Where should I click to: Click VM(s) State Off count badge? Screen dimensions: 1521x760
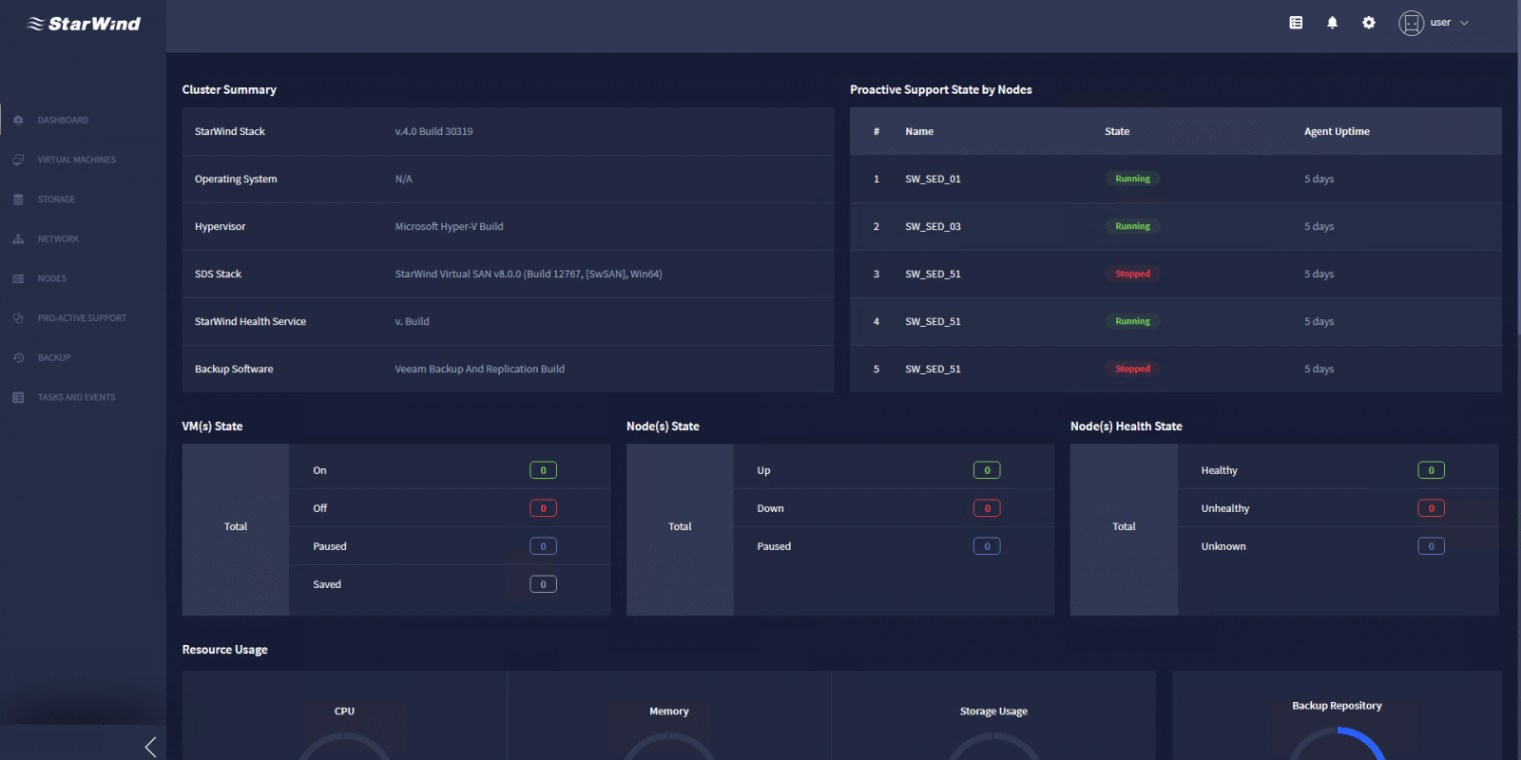tap(543, 508)
